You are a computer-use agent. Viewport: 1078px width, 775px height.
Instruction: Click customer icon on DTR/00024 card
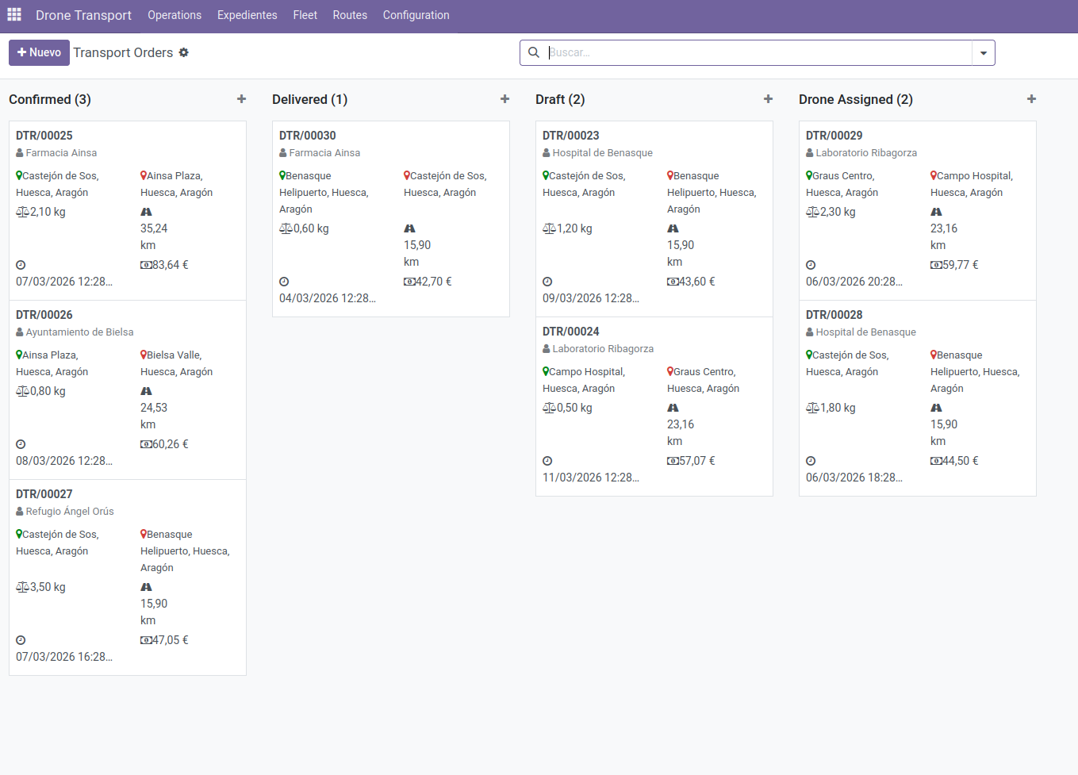coord(545,348)
